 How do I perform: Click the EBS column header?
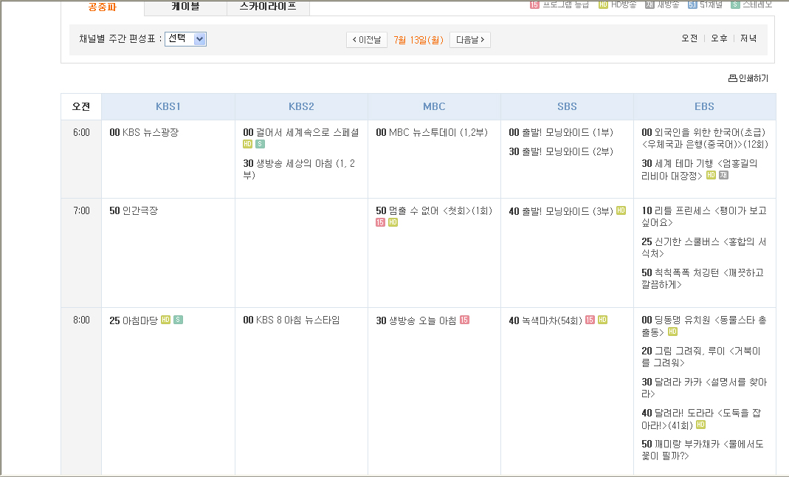(704, 106)
